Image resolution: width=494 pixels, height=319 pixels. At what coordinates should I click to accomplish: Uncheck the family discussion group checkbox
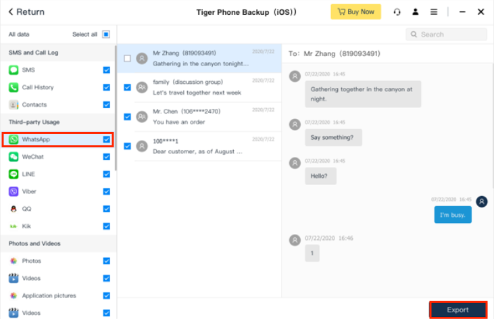[x=127, y=87]
